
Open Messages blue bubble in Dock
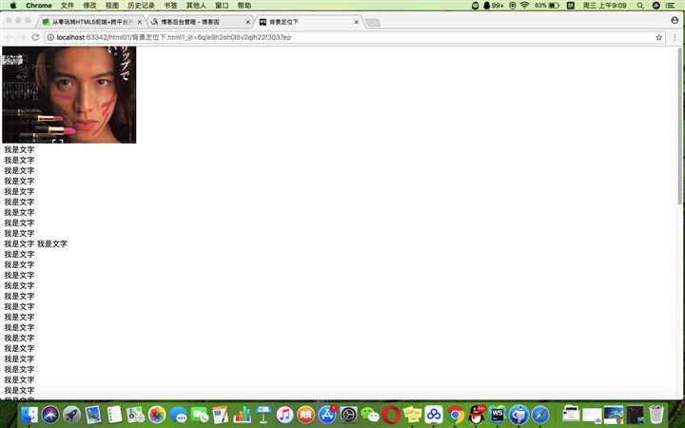178,415
